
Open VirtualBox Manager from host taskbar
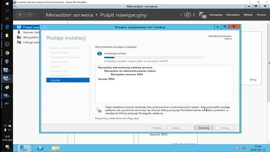click(7, 62)
